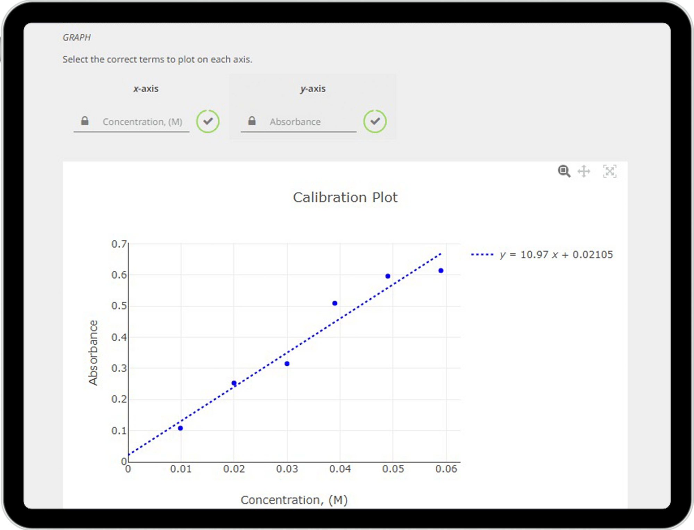
Task: Click the lock icon beside Absorbance
Action: click(252, 121)
